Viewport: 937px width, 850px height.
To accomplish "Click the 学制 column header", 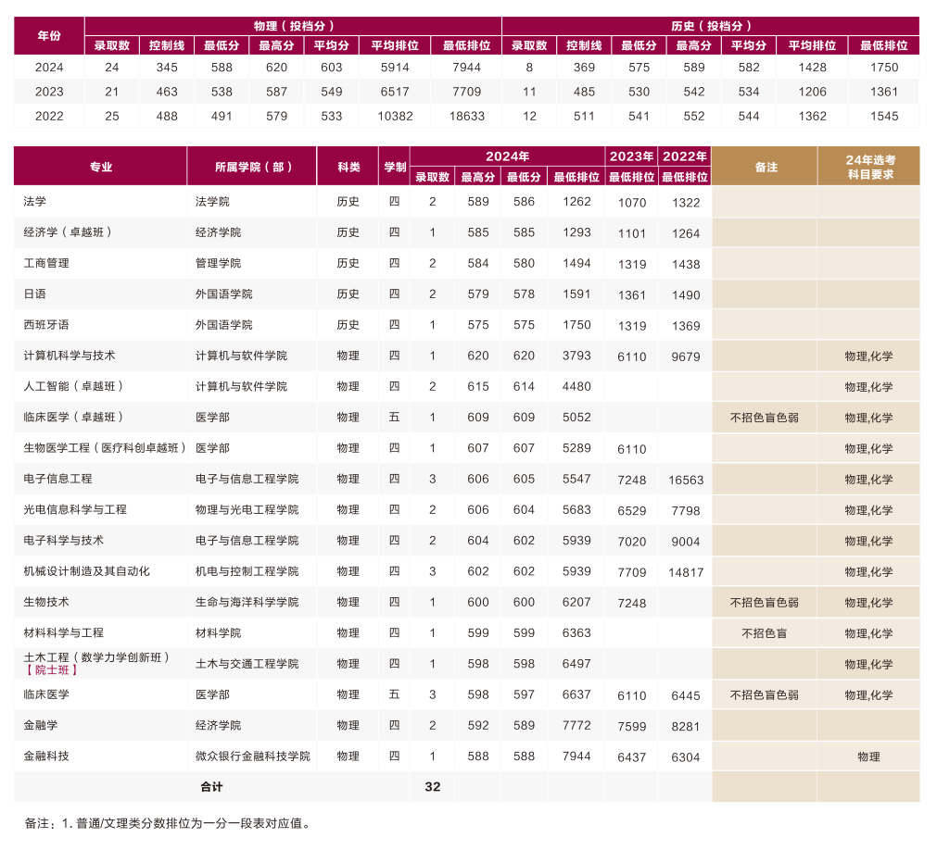I will (395, 167).
